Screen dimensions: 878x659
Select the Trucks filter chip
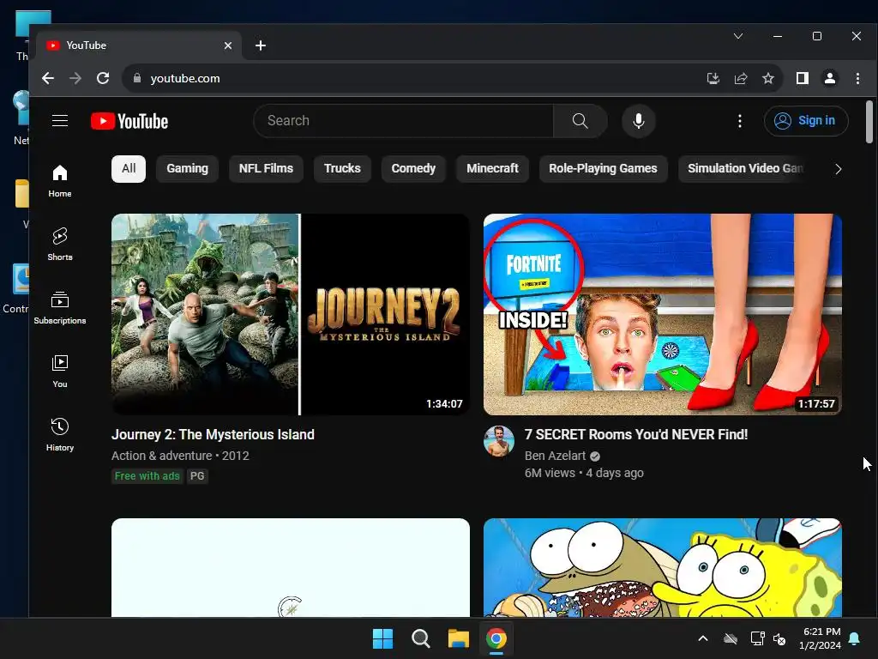(342, 169)
